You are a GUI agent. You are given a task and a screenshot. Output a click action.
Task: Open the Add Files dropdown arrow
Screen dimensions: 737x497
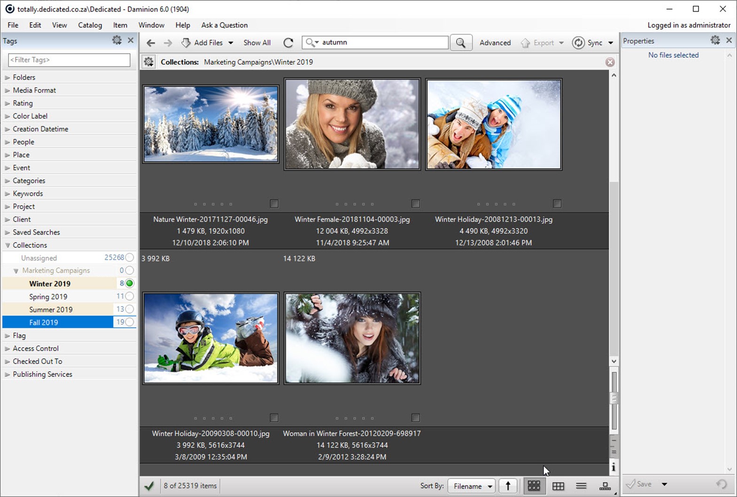pos(231,43)
